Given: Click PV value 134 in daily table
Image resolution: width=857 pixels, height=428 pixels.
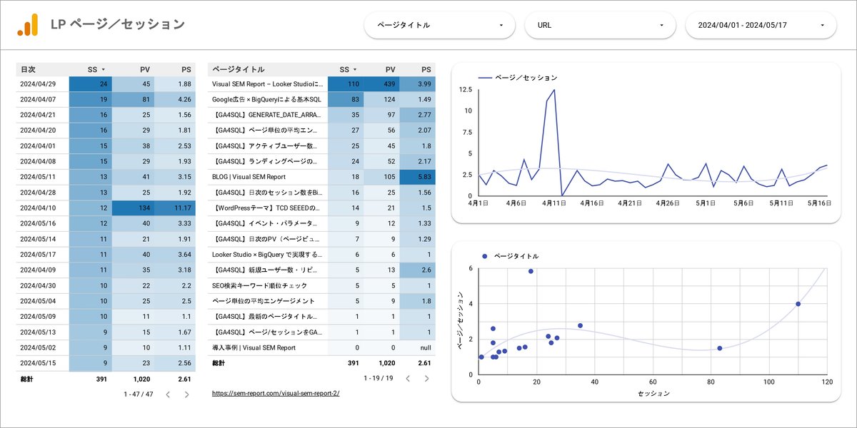Looking at the screenshot, I should point(133,208).
